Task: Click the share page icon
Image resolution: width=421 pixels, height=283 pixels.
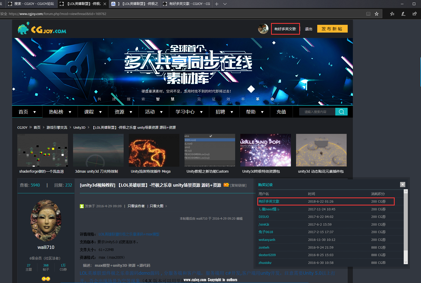Action: coord(415,14)
